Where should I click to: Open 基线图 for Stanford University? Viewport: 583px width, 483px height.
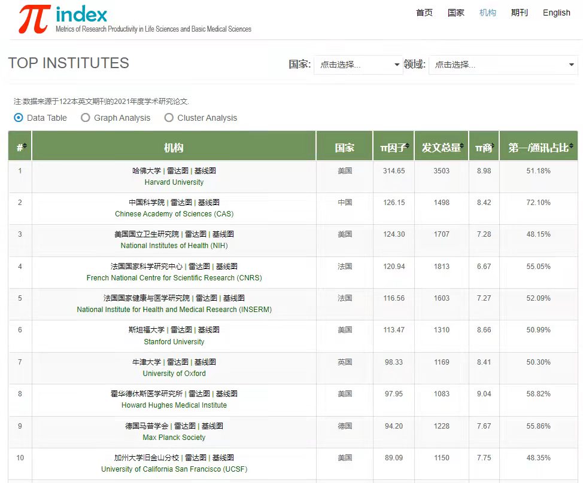pos(209,329)
